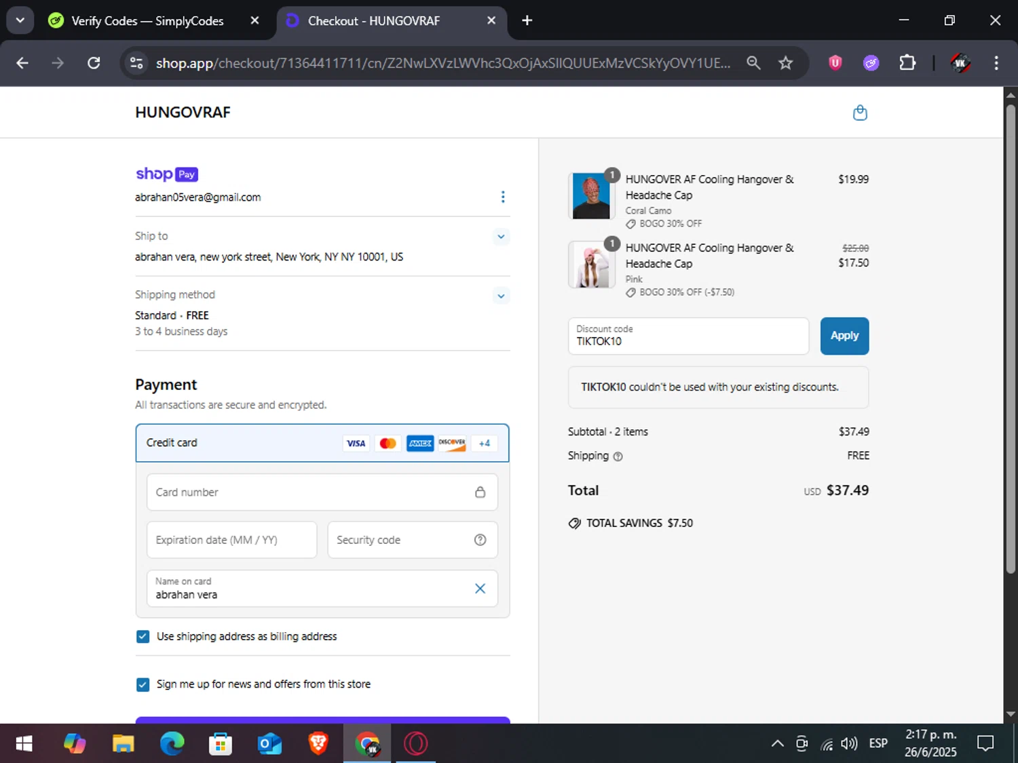This screenshot has height=763, width=1018.
Task: View site information icon
Action: pos(136,63)
